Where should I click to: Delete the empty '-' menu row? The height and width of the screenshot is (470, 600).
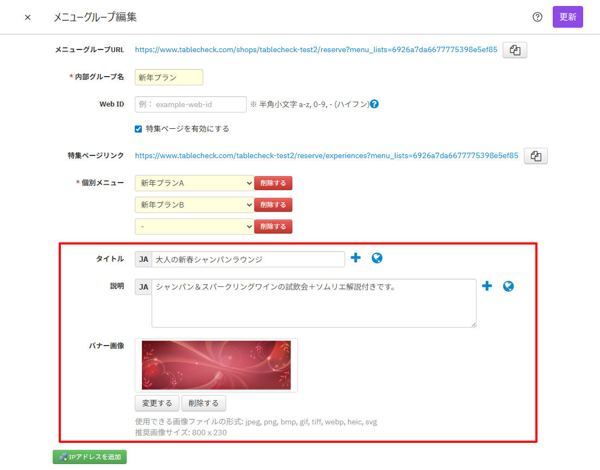tap(273, 227)
